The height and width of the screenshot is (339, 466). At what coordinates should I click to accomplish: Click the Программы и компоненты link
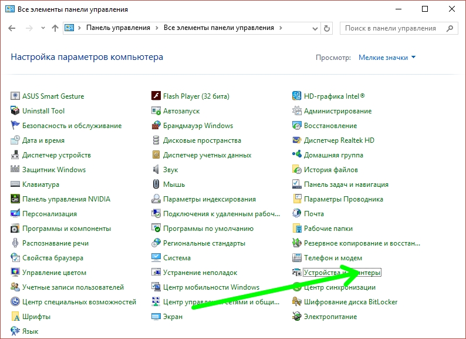[66, 229]
